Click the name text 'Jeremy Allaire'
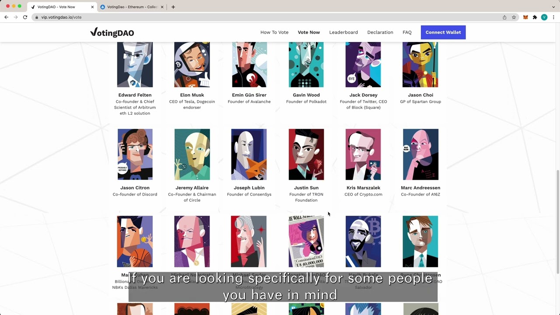This screenshot has width=560, height=315. pos(192,188)
